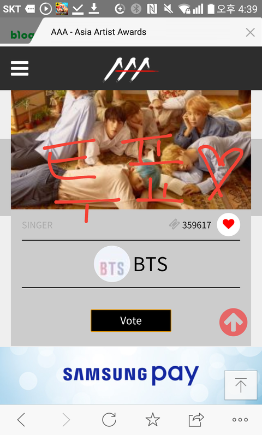This screenshot has width=262, height=435.
Task: Tap the browser forward arrow
Action: click(x=66, y=420)
